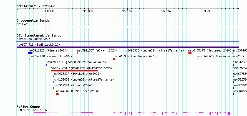
Task: Open the truncated nsv340656 label
Action: [x=240, y=91]
